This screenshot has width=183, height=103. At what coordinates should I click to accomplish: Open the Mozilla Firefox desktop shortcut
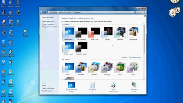[3, 73]
